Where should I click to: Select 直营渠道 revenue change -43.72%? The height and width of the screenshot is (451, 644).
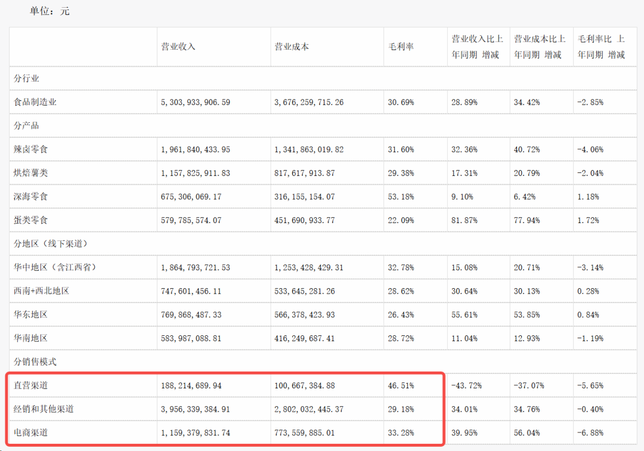[466, 386]
